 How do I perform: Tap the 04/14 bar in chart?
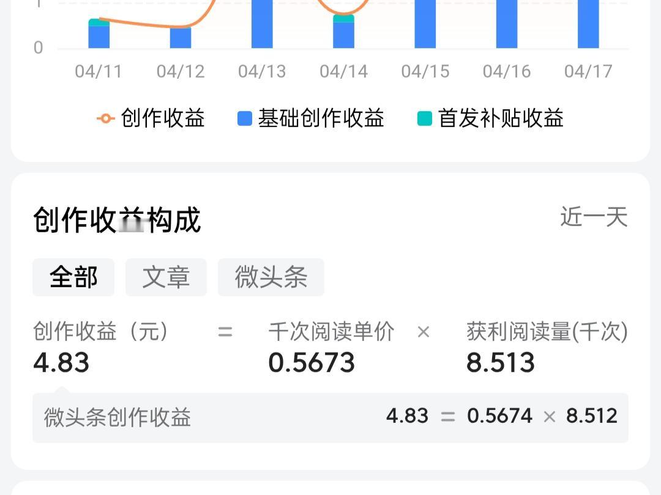click(x=343, y=32)
